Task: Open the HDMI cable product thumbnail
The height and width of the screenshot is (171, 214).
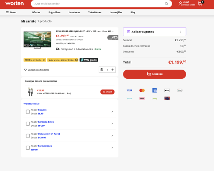Action: [30, 92]
